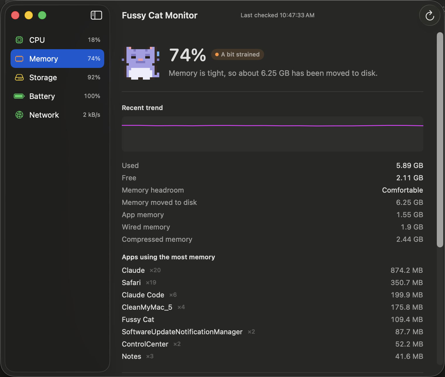
Task: Click the Memory headroom 'Comfortable' value
Action: click(x=403, y=190)
